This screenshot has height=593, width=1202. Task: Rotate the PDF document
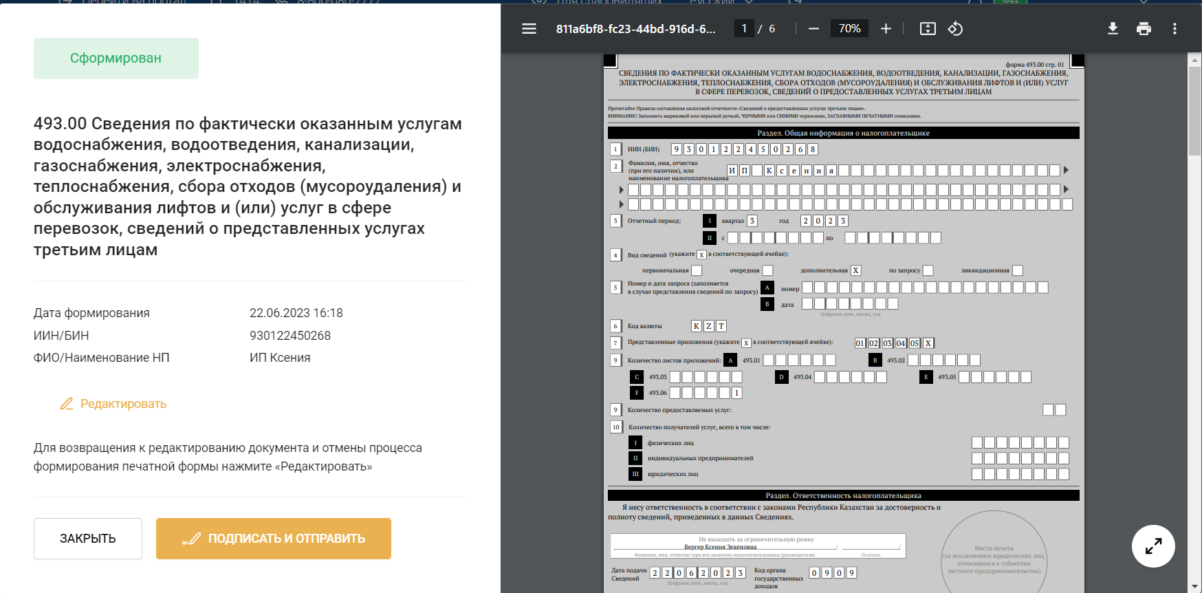[x=955, y=29]
